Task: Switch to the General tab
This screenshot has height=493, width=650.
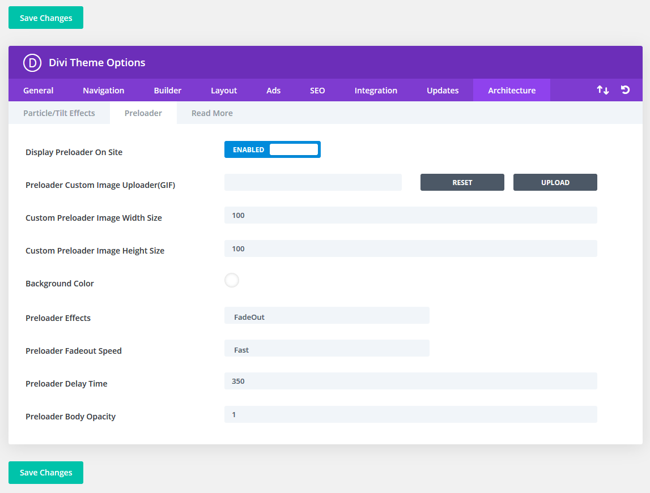Action: tap(38, 90)
